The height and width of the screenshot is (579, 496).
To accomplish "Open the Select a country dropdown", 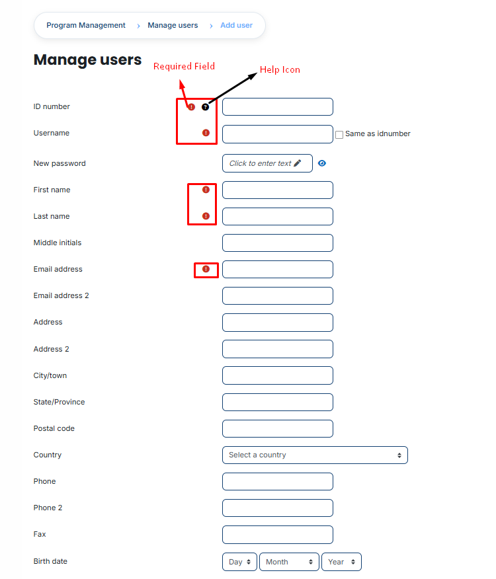I will coord(315,455).
